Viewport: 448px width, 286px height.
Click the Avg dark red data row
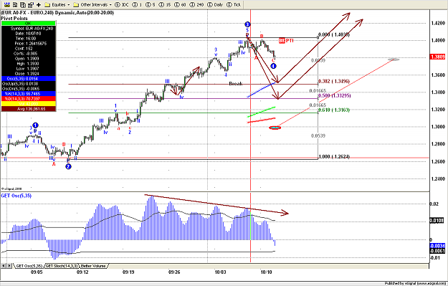tap(28, 109)
